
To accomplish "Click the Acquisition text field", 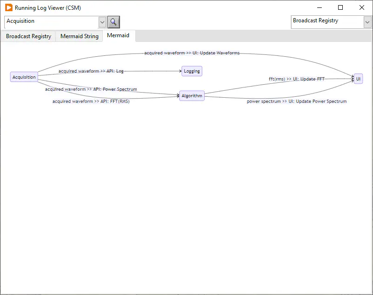I will [51, 21].
